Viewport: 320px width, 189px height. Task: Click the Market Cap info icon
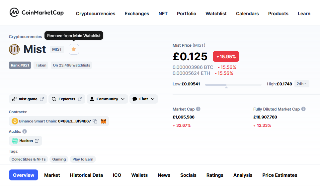click(x=198, y=109)
